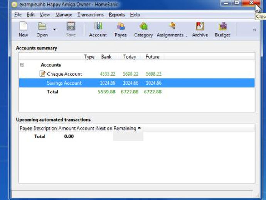The height and width of the screenshot is (200, 266).
Task: Open the Payee manager icon
Action: (x=121, y=29)
